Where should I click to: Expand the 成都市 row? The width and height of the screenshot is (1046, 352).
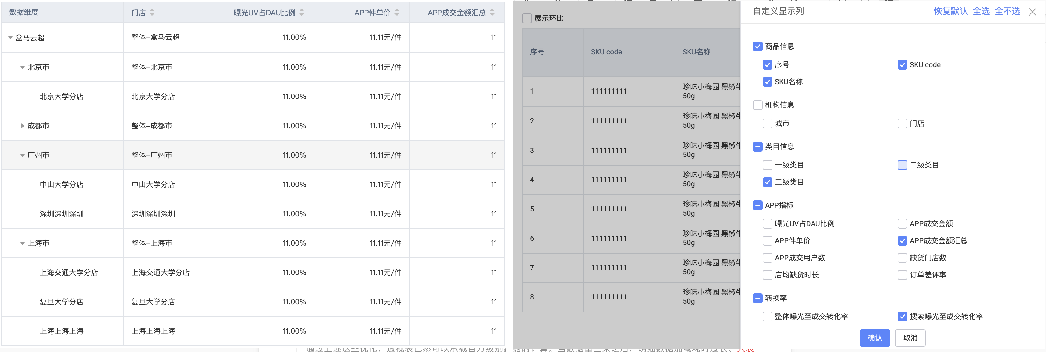[23, 126]
